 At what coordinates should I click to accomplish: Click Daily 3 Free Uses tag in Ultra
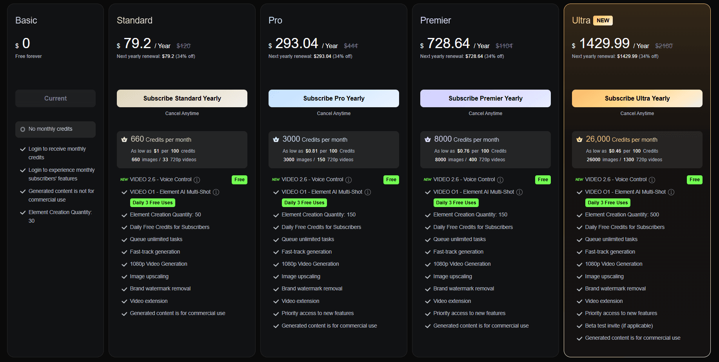click(x=608, y=203)
